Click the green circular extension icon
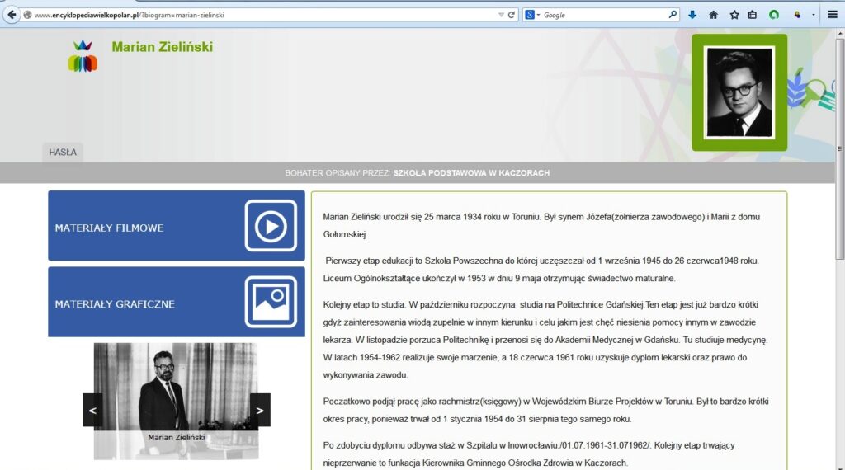The height and width of the screenshot is (470, 845). coord(774,15)
